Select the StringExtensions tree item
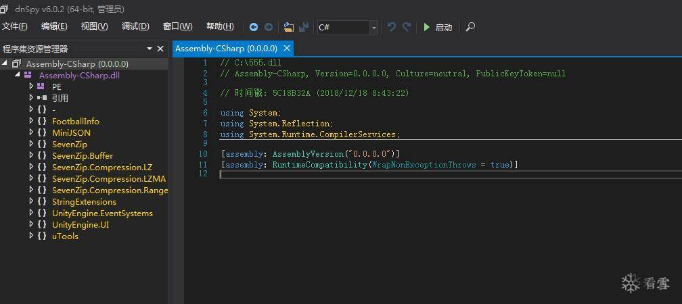Screen dimensions: 682x304 coord(85,201)
